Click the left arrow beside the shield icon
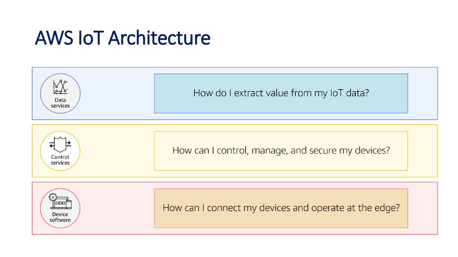The width and height of the screenshot is (458, 257). (52, 145)
